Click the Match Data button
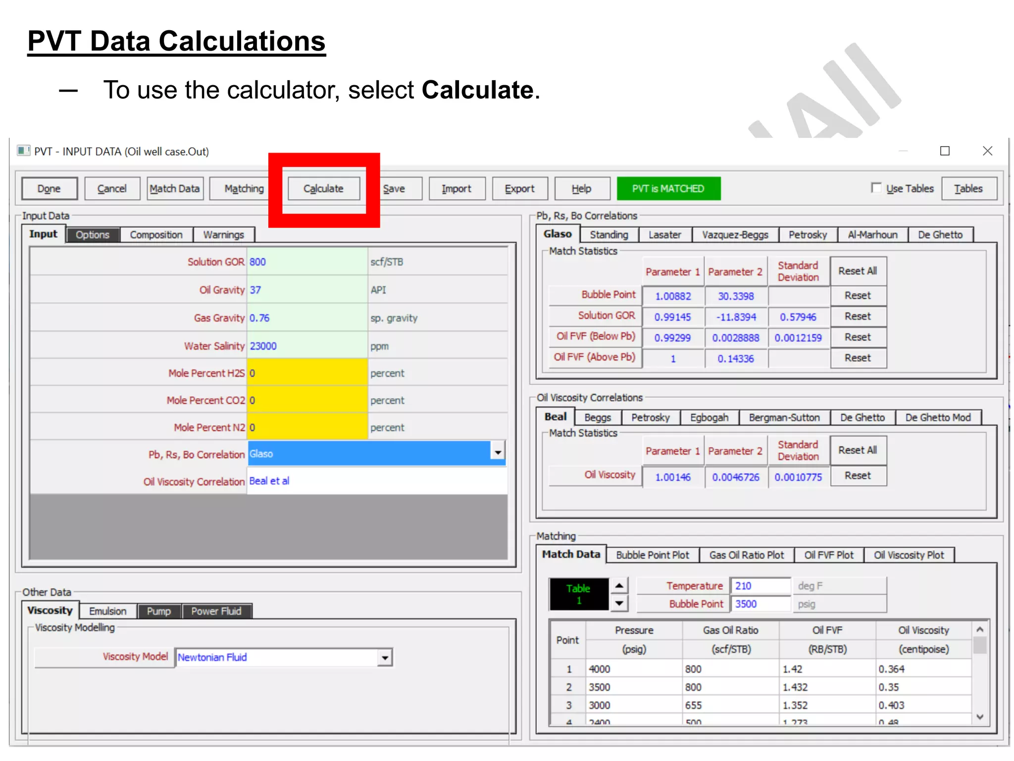 [174, 189]
